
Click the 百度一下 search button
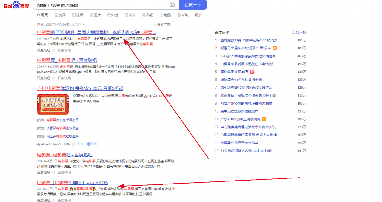[193, 5]
